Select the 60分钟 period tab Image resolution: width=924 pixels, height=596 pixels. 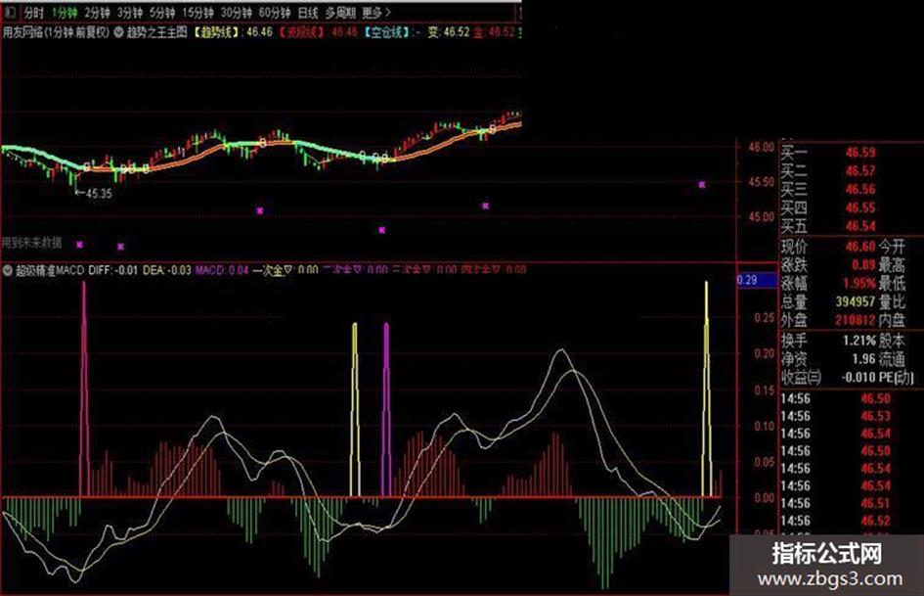point(275,13)
